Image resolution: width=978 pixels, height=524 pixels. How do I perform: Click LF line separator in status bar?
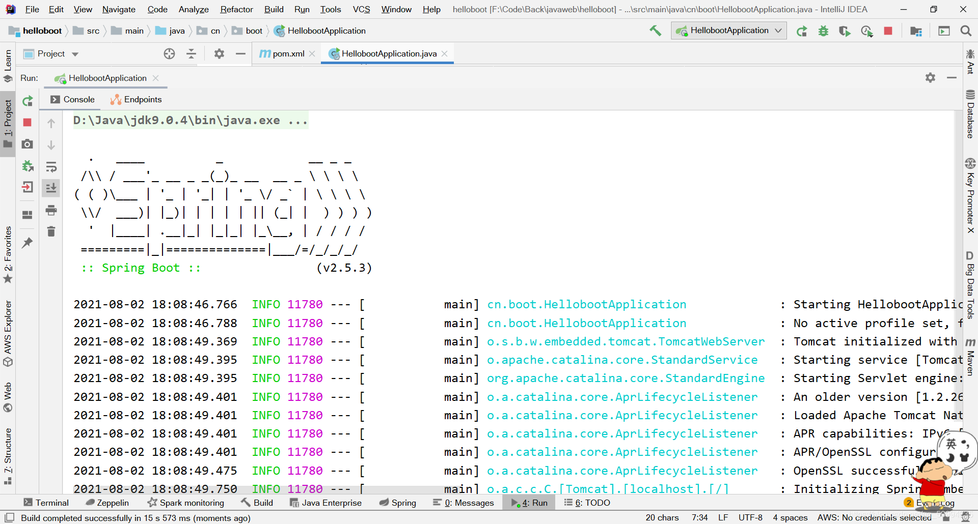pos(723,517)
